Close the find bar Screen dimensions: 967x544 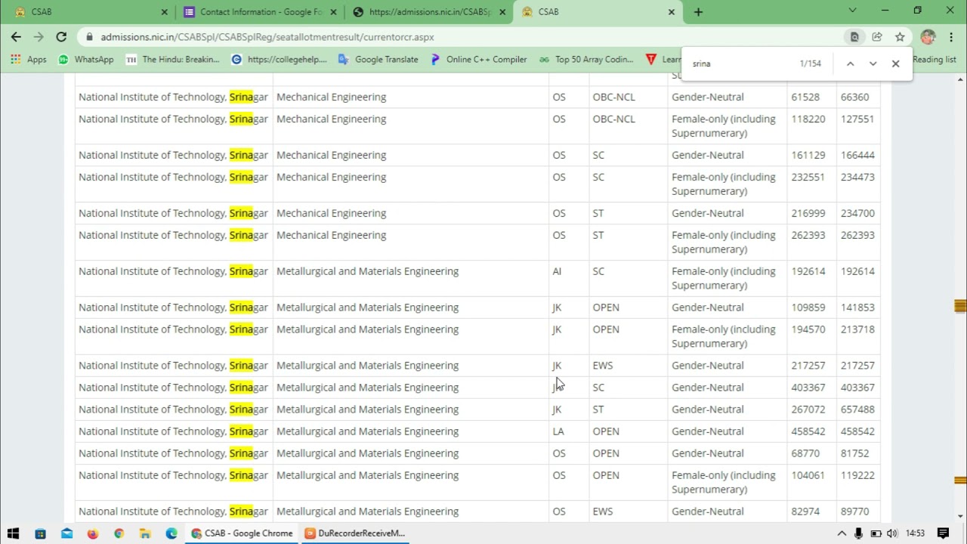(x=895, y=63)
